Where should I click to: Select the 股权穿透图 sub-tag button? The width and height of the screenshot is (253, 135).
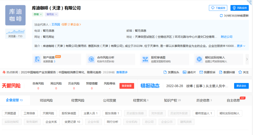click(x=69, y=113)
